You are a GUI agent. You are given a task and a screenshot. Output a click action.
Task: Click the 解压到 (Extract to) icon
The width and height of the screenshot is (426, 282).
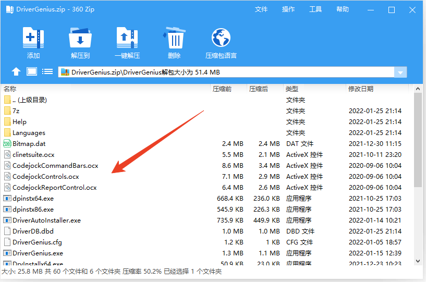pyautogui.click(x=80, y=39)
